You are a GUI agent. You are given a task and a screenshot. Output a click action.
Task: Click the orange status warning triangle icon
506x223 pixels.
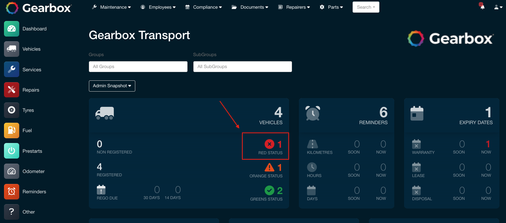pos(270,167)
